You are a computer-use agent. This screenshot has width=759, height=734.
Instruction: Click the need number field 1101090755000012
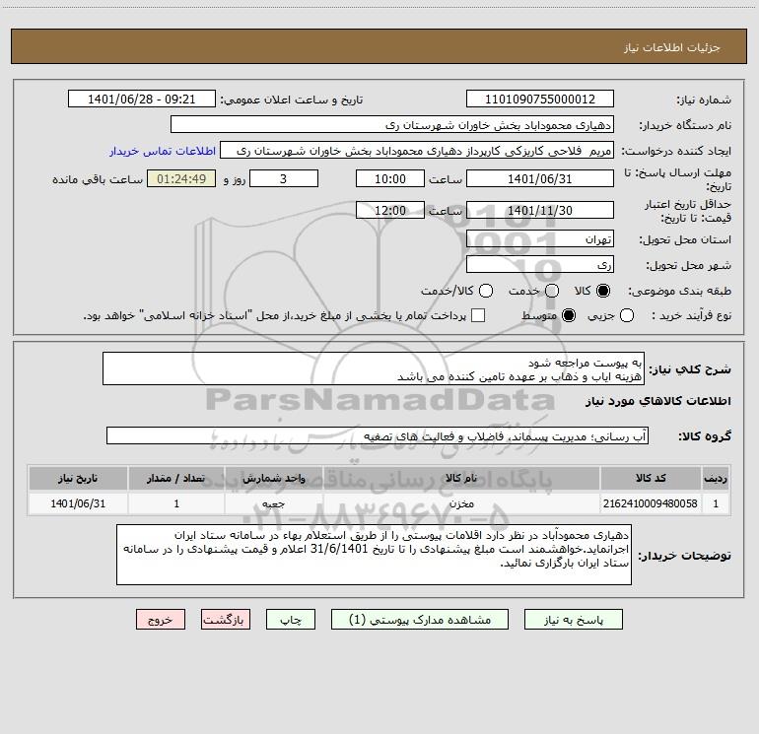540,100
